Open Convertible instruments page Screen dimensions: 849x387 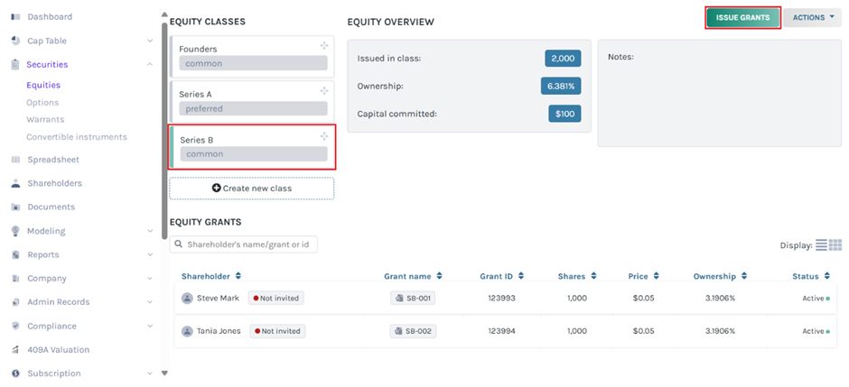tap(77, 137)
